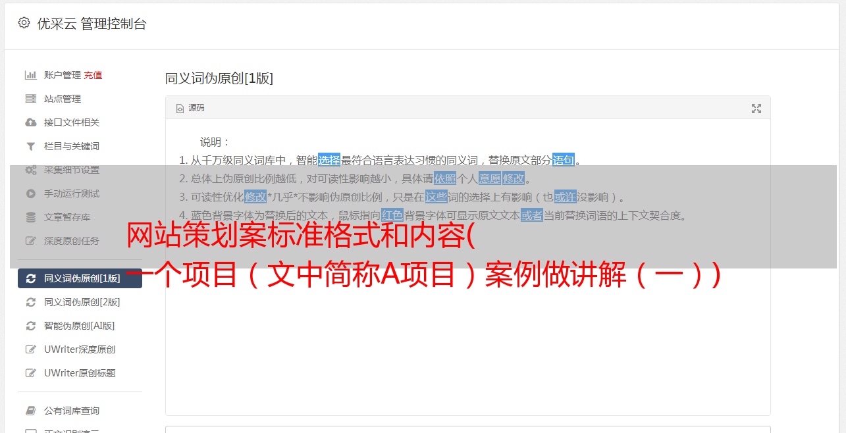
Task: Click the 站点管理 server icon
Action: pos(30,99)
